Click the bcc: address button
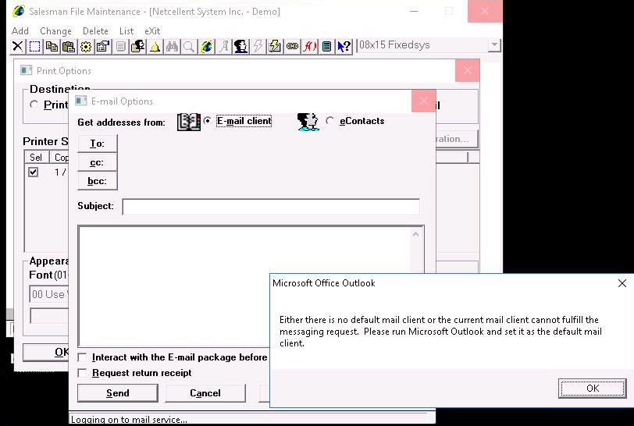Screen dimensions: 634x426 [x=97, y=181]
